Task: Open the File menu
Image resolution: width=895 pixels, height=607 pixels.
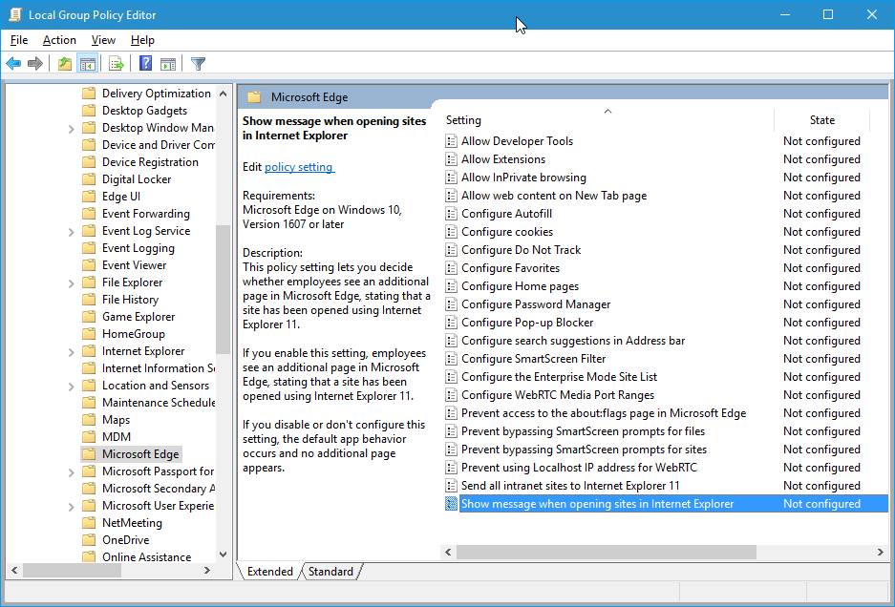Action: click(x=19, y=40)
